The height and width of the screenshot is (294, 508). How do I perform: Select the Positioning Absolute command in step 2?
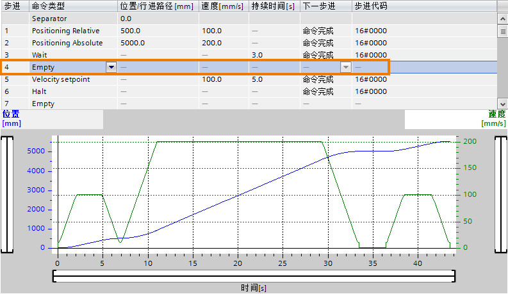coord(67,43)
